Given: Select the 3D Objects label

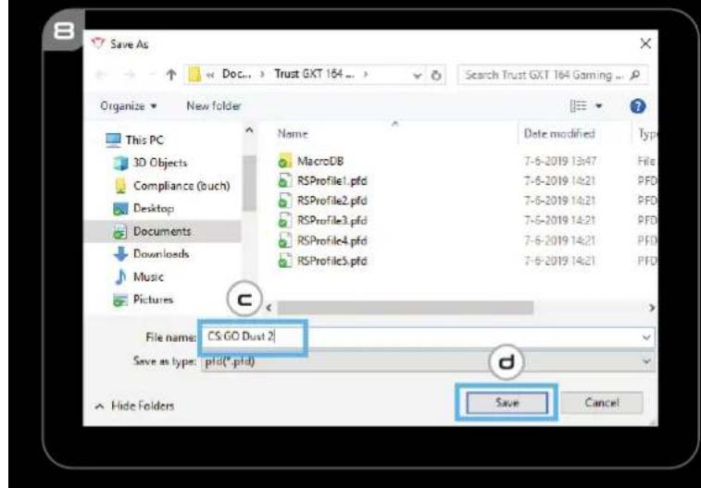Looking at the screenshot, I should pos(160,163).
